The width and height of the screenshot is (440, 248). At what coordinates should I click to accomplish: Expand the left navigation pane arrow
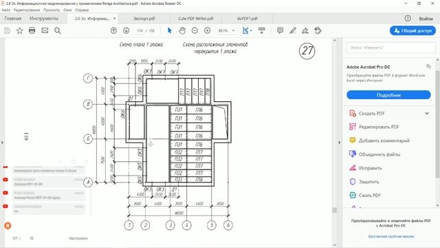(x=2, y=143)
